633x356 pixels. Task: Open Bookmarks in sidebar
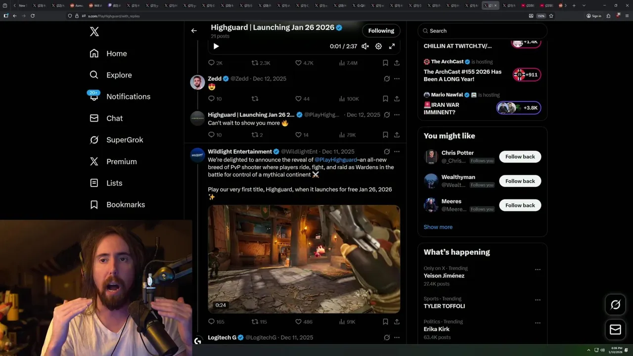point(117,205)
